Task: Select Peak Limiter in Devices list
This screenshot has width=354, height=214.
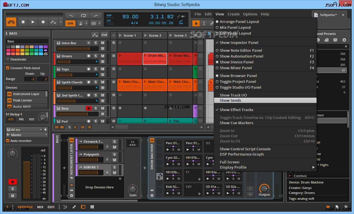Action: pos(27,100)
